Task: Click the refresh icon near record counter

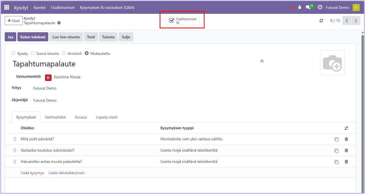Action: click(x=321, y=21)
